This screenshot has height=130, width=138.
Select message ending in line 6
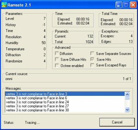(x=65, y=98)
